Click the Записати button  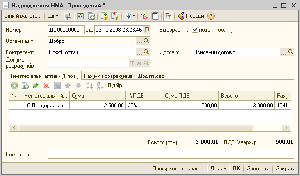pos(258,169)
